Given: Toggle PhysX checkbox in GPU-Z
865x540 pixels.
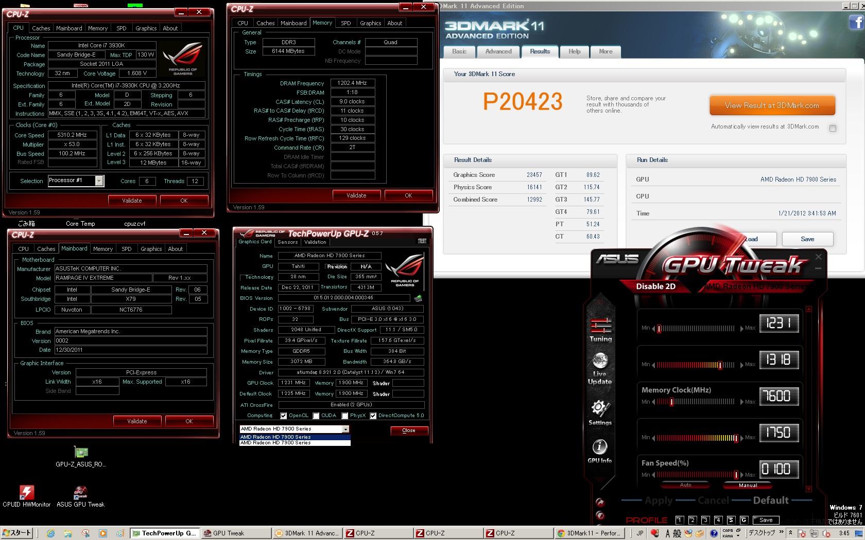Looking at the screenshot, I should (x=344, y=416).
